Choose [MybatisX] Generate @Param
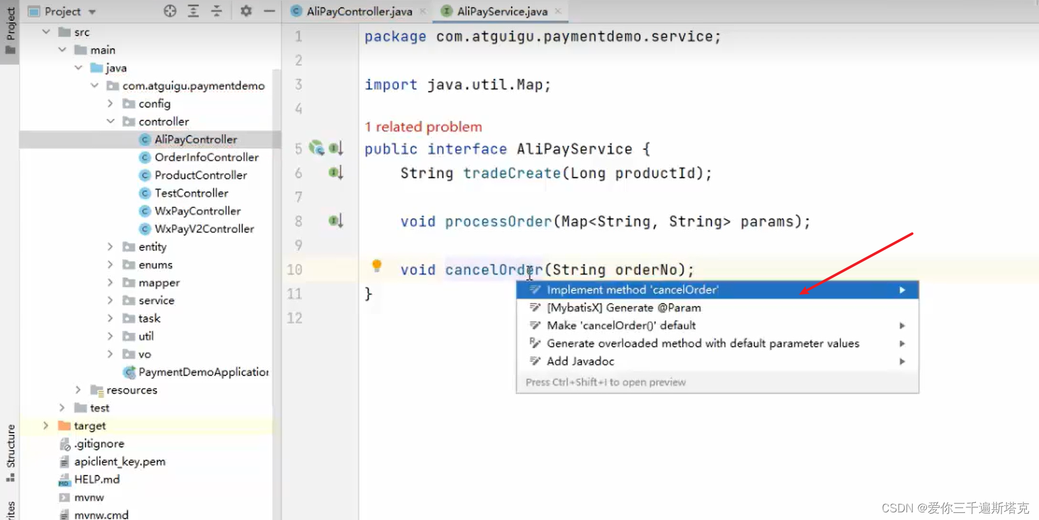 pyautogui.click(x=717, y=307)
